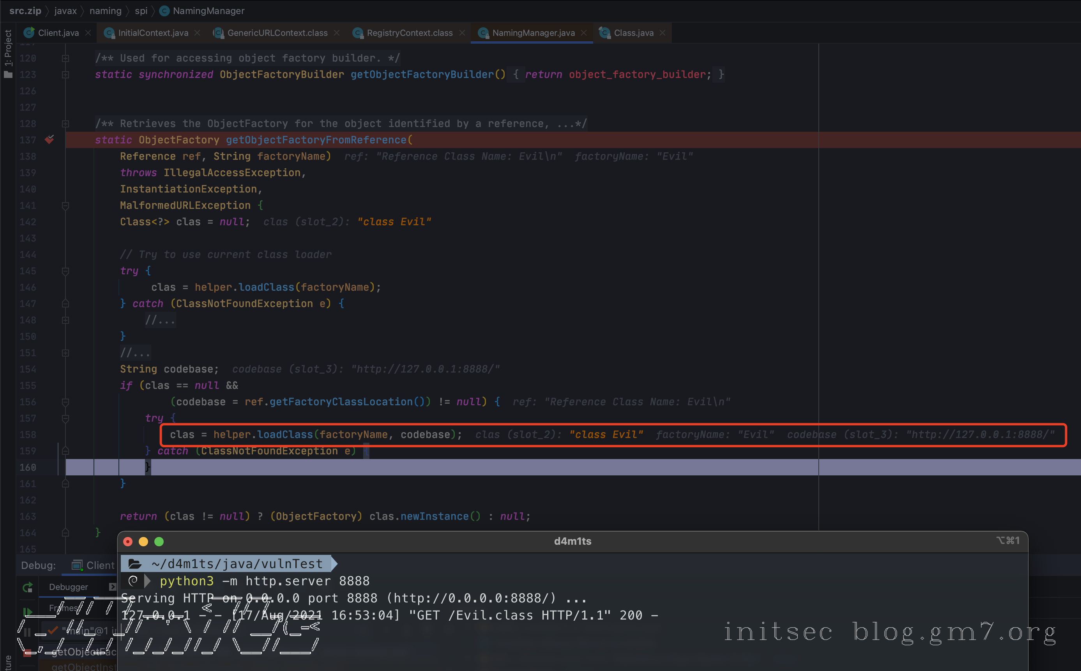Click the NamingManager breadcrumb
This screenshot has height=671, width=1081.
coord(208,11)
